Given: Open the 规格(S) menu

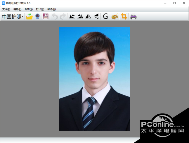Looking at the screenshot, I should pos(29,9).
